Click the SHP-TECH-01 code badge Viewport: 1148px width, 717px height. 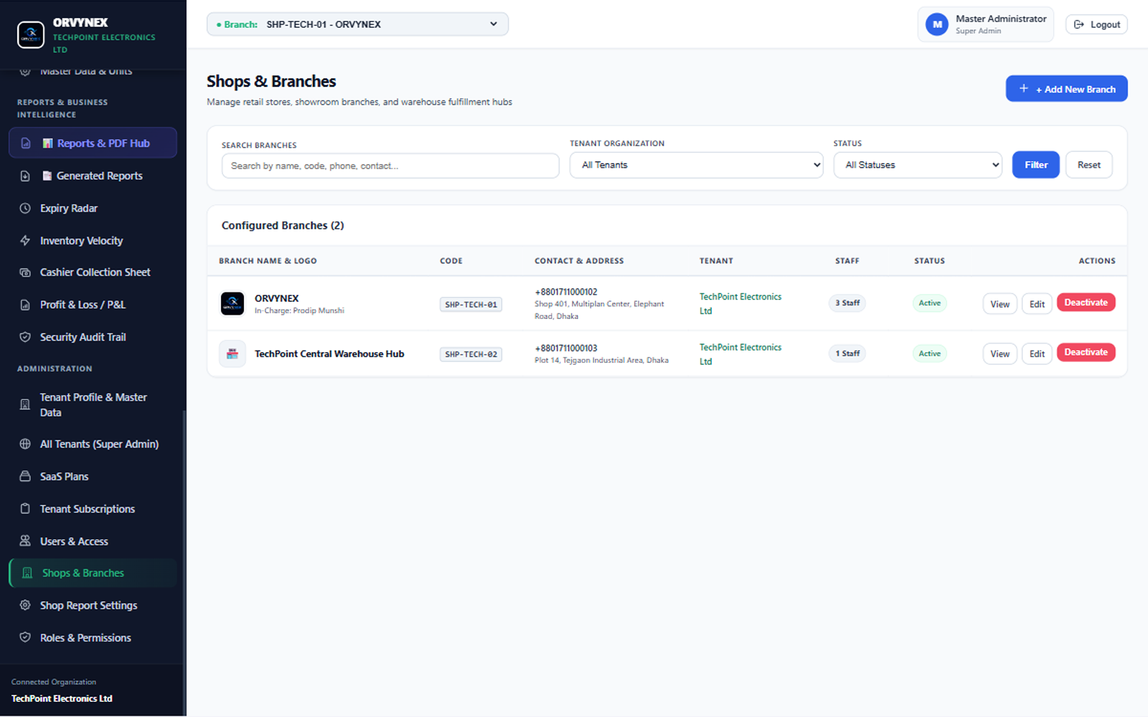coord(471,305)
